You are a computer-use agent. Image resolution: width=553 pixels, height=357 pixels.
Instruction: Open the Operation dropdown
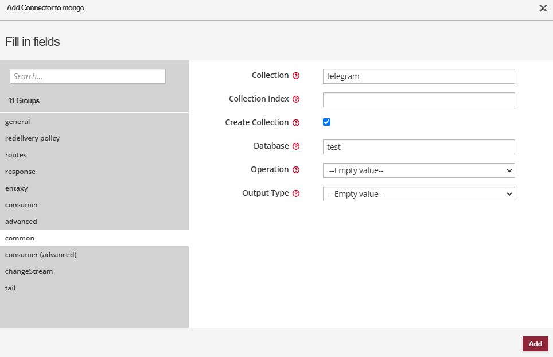[419, 170]
